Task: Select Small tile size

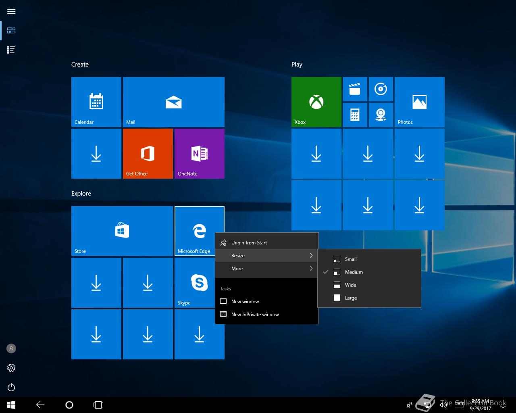Action: (369, 259)
